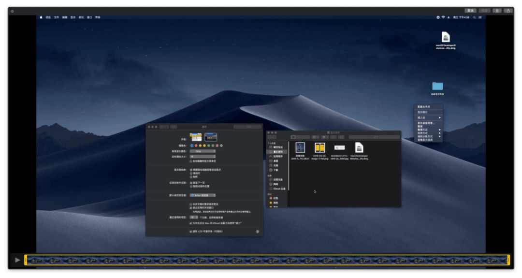Select the 跳到点按的位置 radio button
This screenshot has height=278, width=522.
coord(190,186)
